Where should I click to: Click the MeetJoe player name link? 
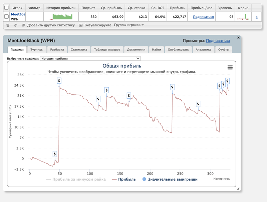(18, 14)
